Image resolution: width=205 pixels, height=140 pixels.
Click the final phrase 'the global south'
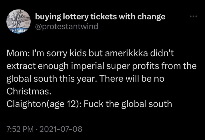coord(139,104)
